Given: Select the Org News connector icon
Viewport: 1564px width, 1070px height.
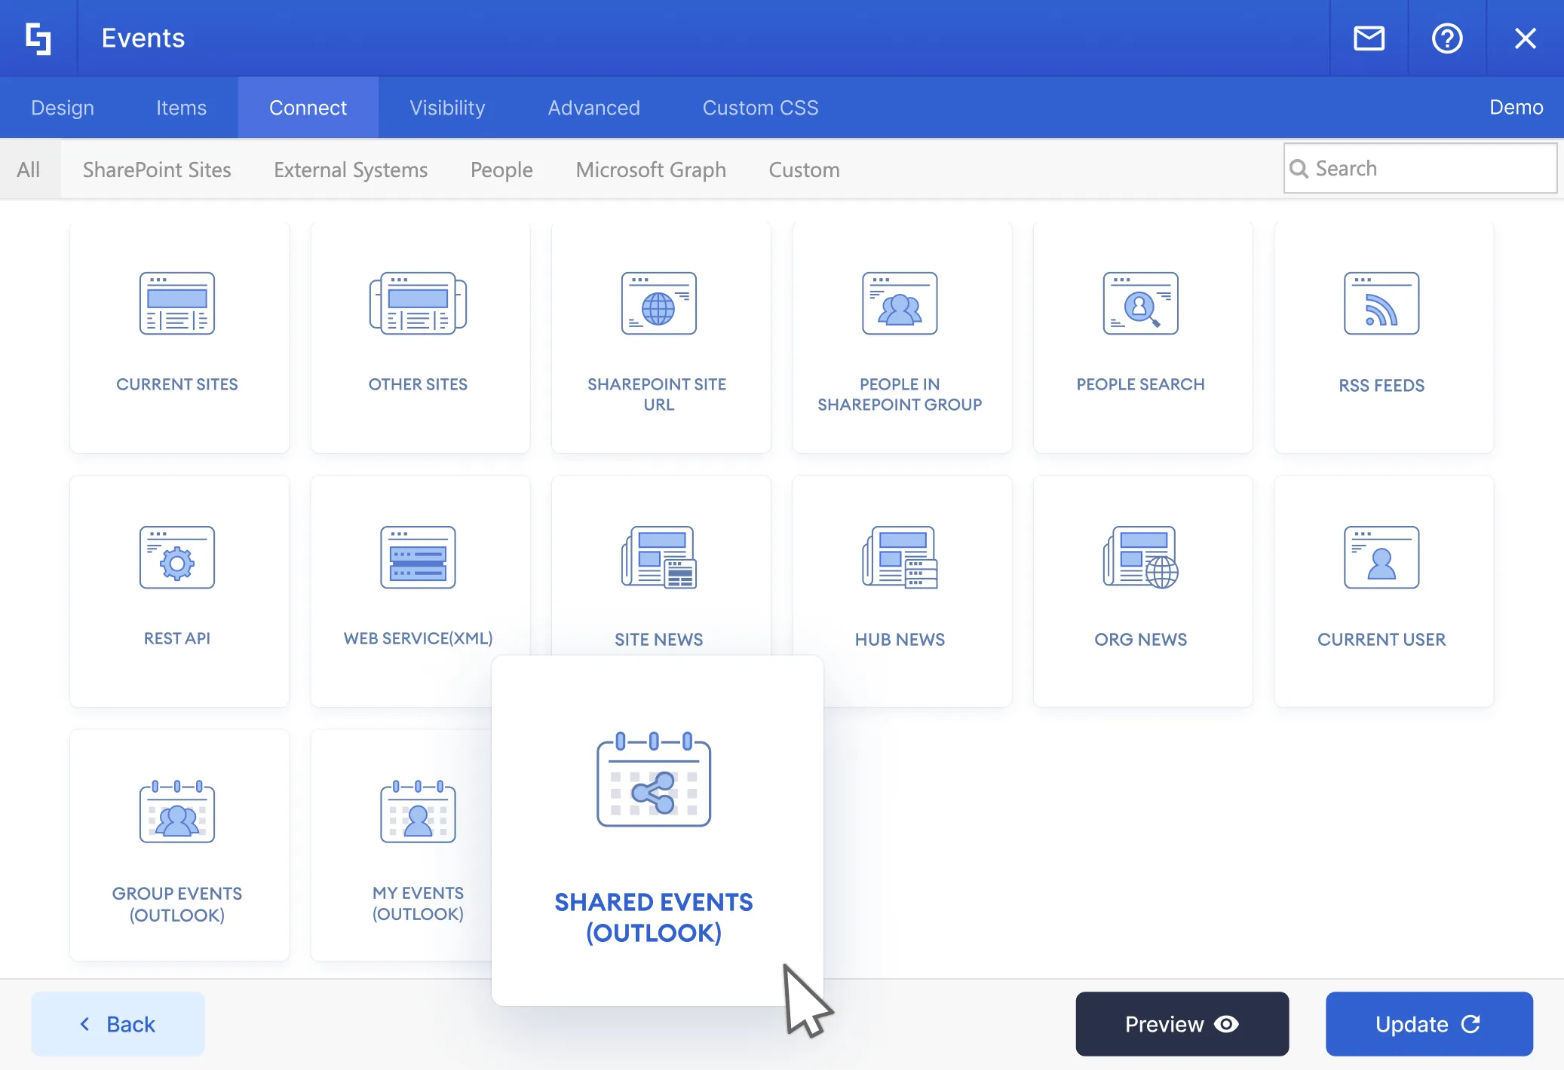Looking at the screenshot, I should pos(1141,558).
